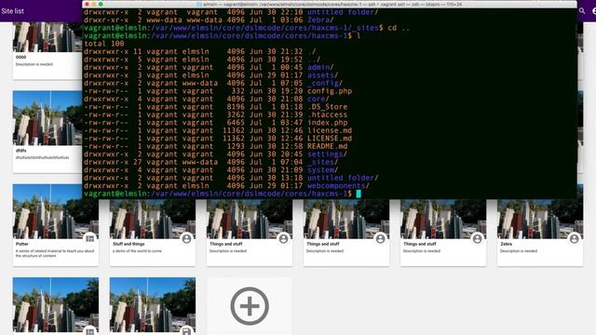Click the add new site plus button
The height and width of the screenshot is (335, 596).
pos(250,306)
